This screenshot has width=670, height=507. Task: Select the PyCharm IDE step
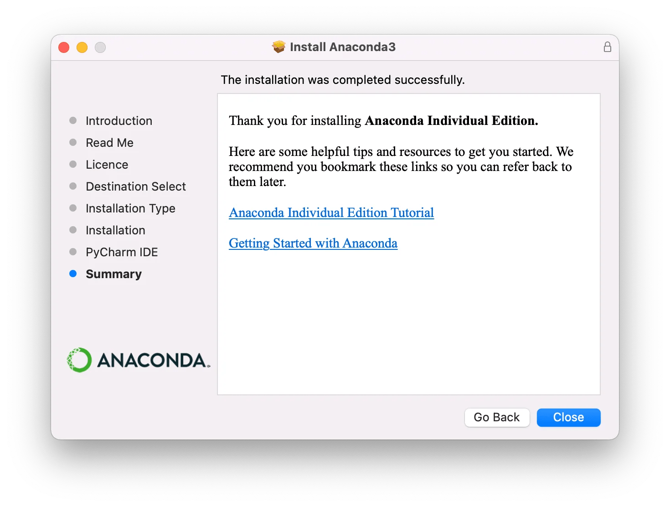point(122,252)
